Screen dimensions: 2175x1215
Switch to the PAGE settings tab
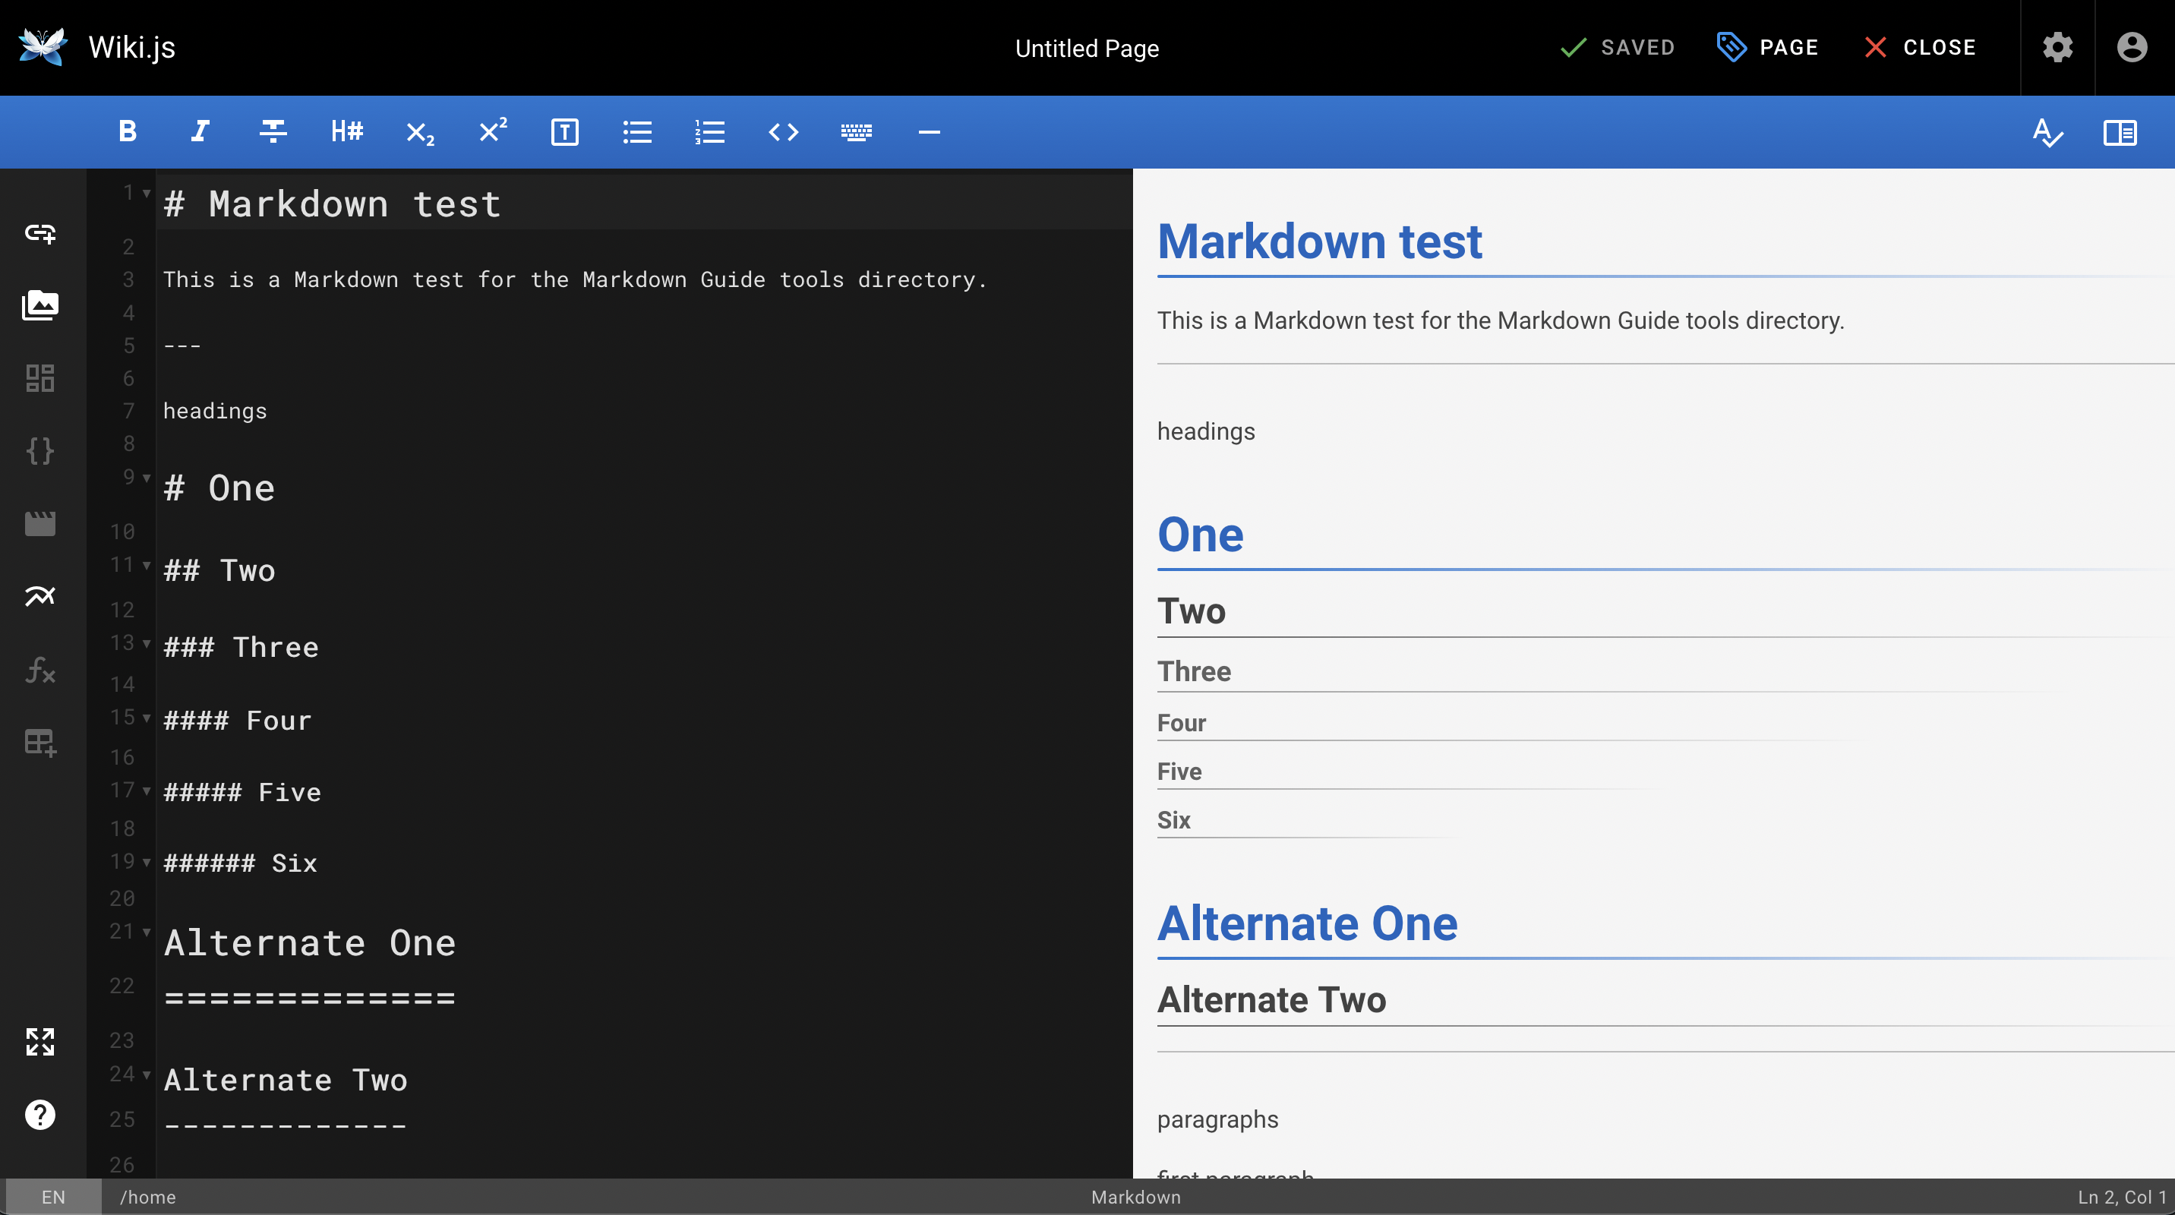click(x=1770, y=48)
